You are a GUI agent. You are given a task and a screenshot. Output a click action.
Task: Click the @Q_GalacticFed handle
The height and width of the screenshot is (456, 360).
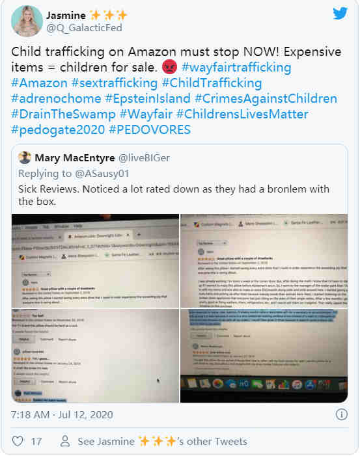click(x=84, y=28)
